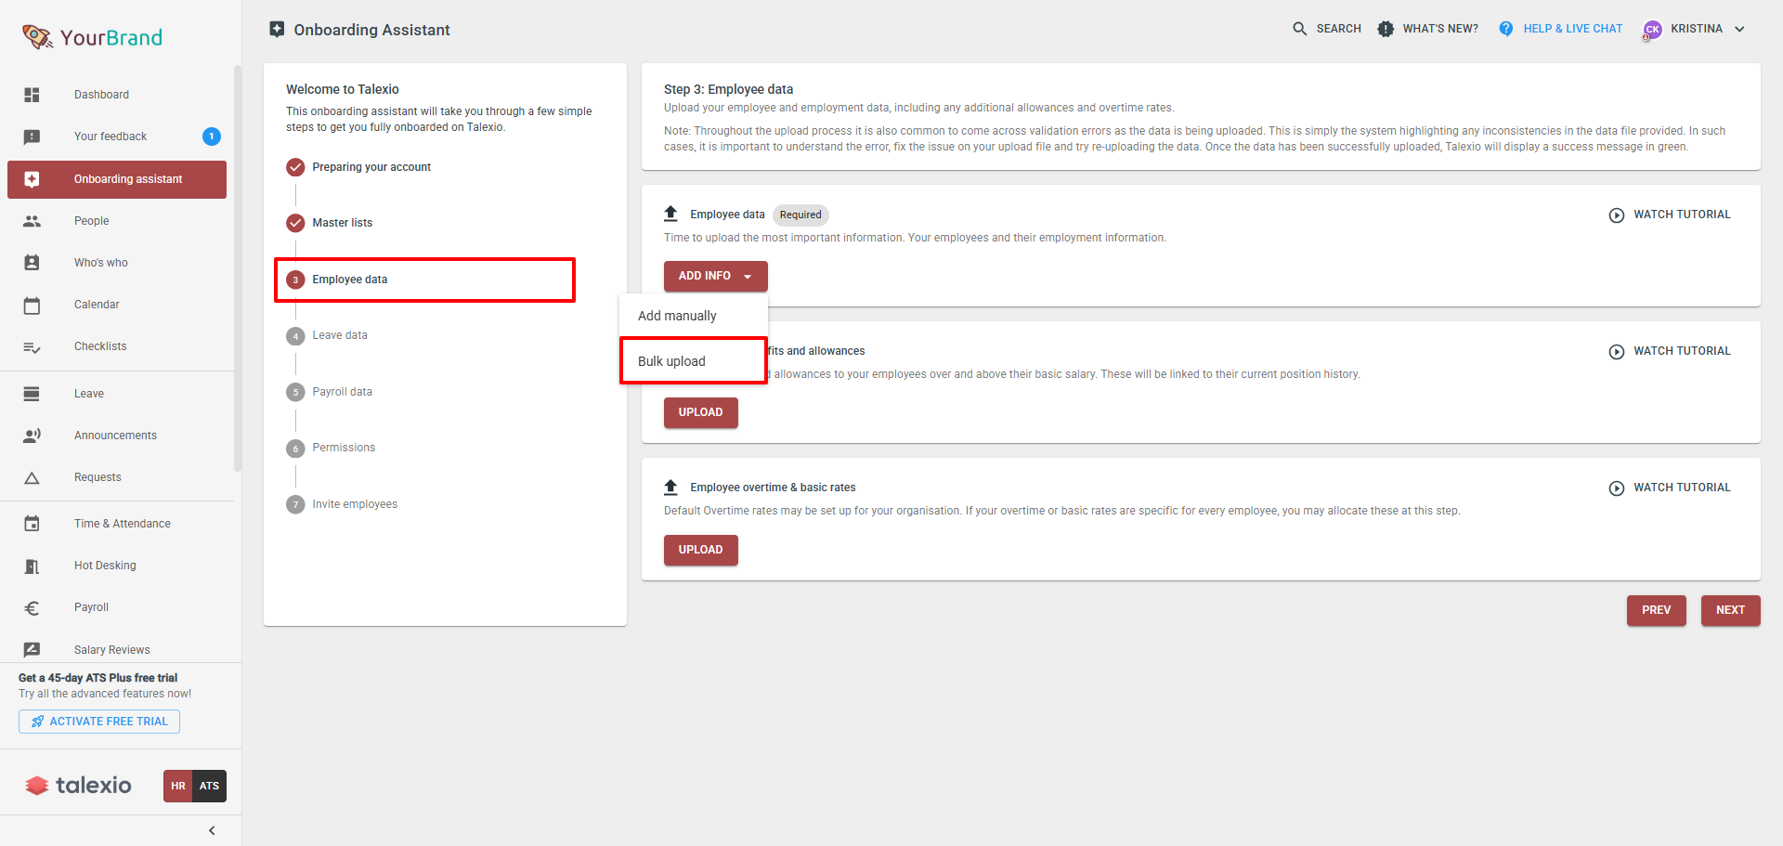The image size is (1783, 846).
Task: Go to step 4 Leave data
Action: click(328, 335)
